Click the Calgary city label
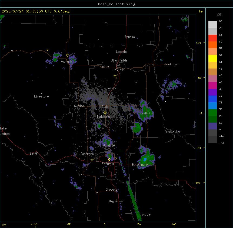233x228 pixels. [108, 163]
